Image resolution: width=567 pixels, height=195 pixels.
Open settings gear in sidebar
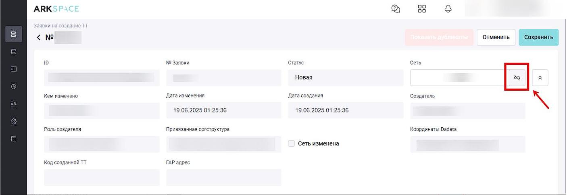13,121
